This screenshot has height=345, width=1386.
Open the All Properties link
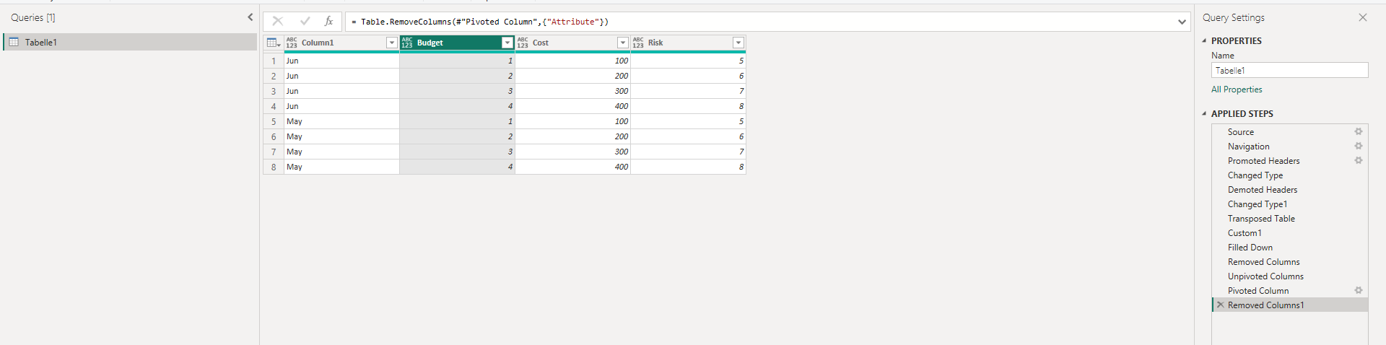pos(1237,89)
